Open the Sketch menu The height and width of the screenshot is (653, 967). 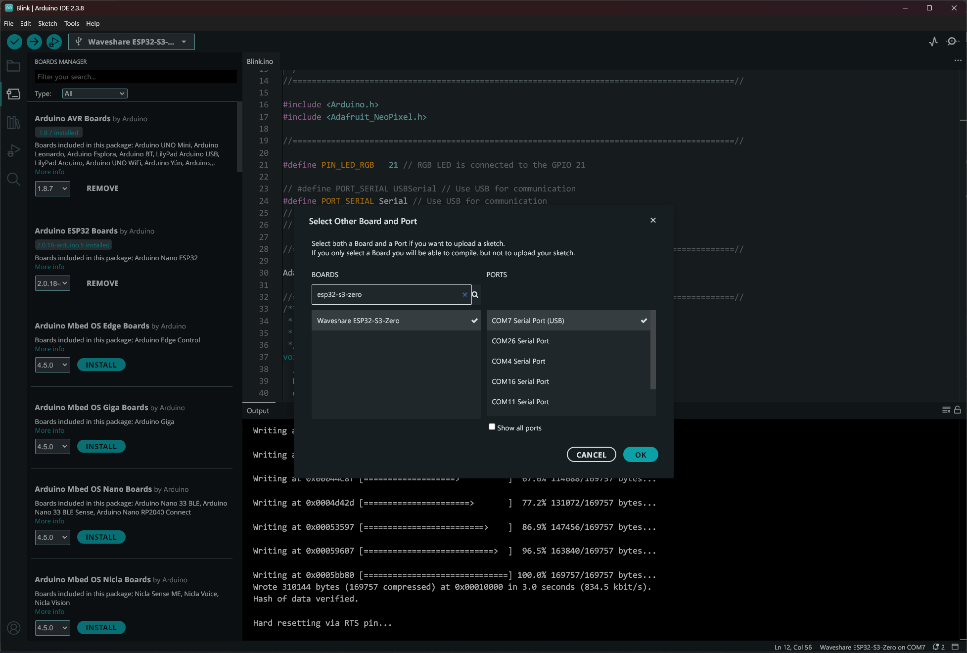[47, 23]
